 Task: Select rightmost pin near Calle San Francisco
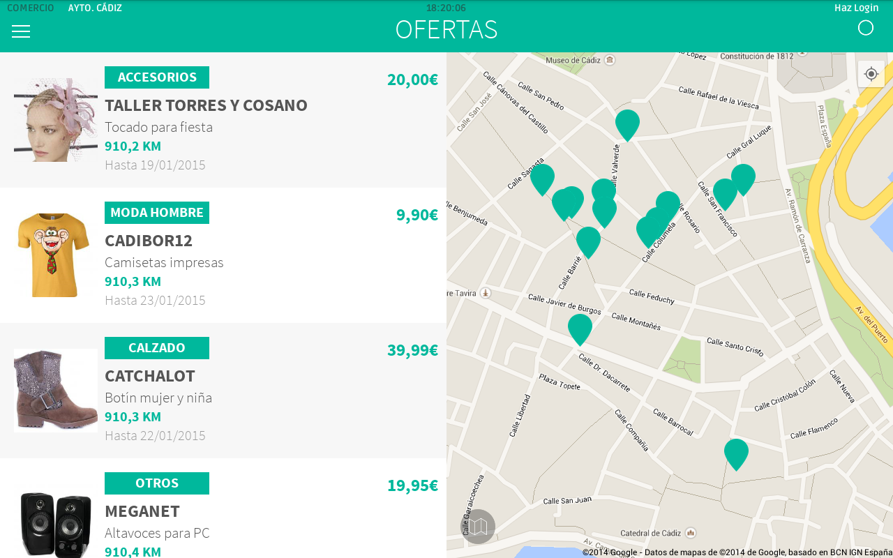tap(743, 179)
